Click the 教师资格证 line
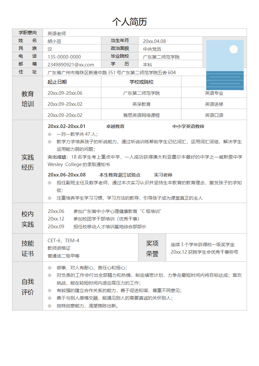This screenshot has height=366, width=259. pyautogui.click(x=59, y=248)
